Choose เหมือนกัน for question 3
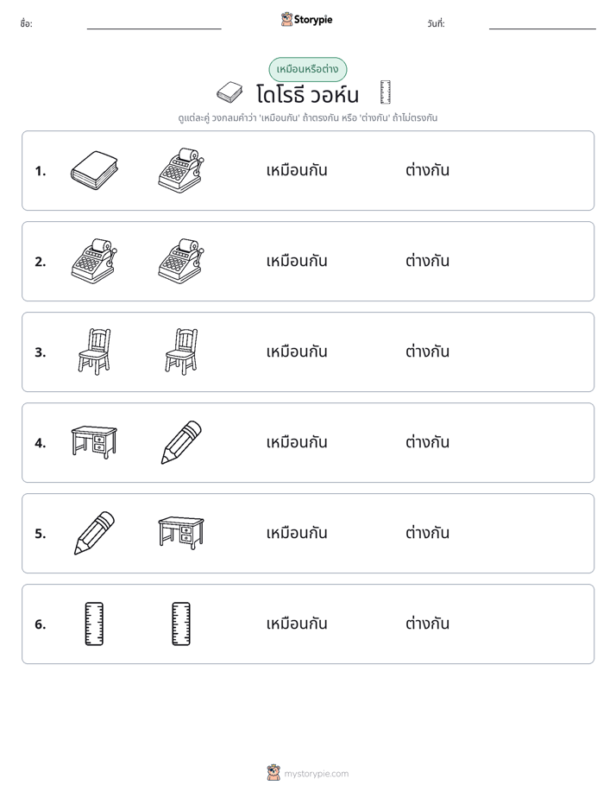 coord(297,351)
